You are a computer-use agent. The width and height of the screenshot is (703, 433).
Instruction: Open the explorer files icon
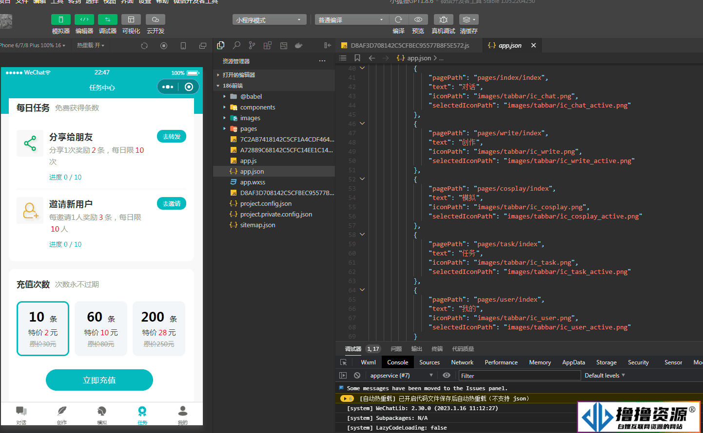[221, 45]
